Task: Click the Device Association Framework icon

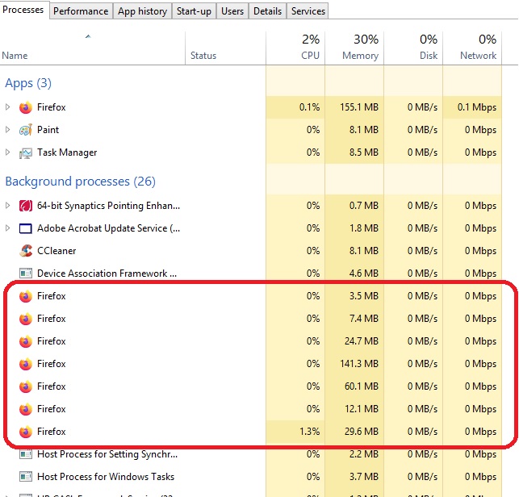Action: click(26, 274)
